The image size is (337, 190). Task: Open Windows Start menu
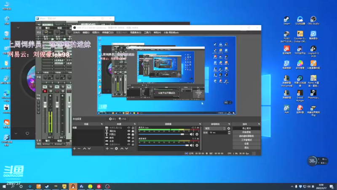[x=4, y=186]
